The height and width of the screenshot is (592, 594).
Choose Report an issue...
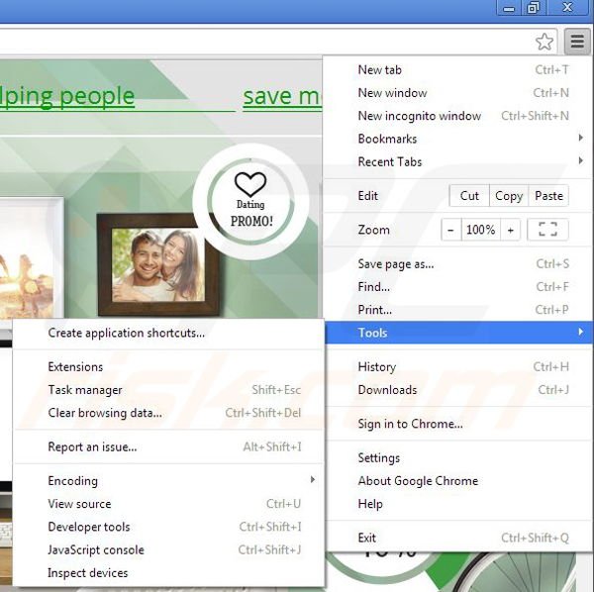point(168,446)
